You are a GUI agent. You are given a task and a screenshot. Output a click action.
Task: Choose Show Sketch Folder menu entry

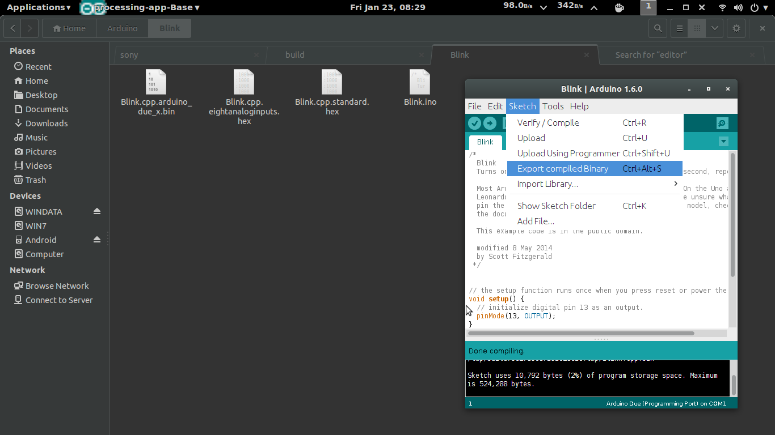(x=595, y=206)
